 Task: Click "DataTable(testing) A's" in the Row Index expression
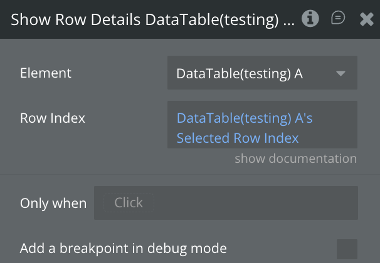pyautogui.click(x=245, y=118)
